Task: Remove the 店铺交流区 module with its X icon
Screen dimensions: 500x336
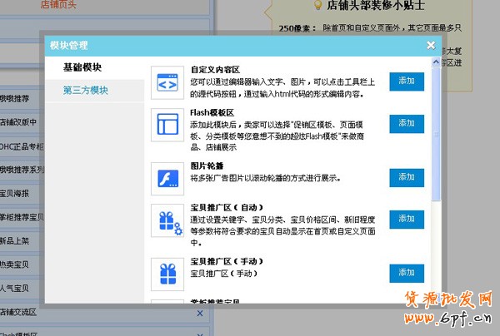Action: (199, 314)
